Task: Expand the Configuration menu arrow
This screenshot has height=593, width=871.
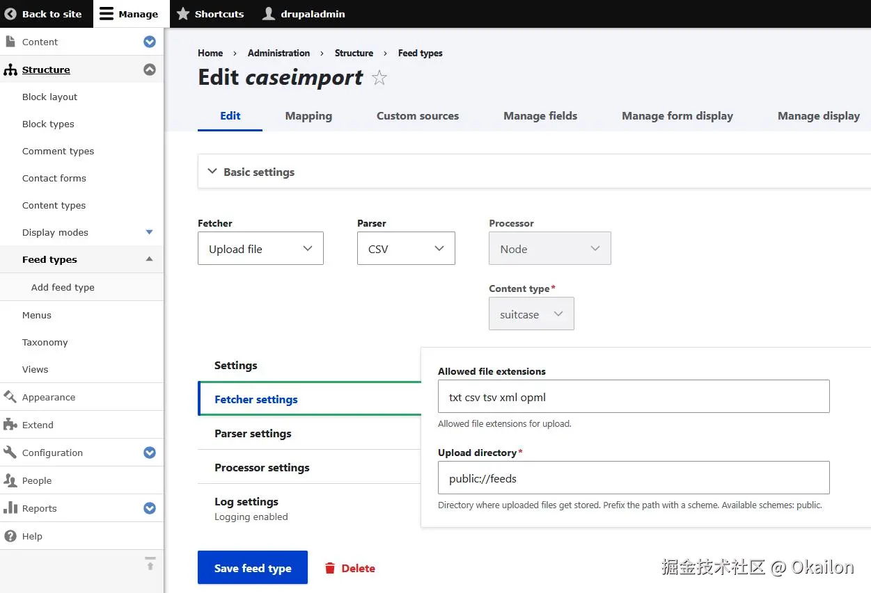Action: coord(150,453)
